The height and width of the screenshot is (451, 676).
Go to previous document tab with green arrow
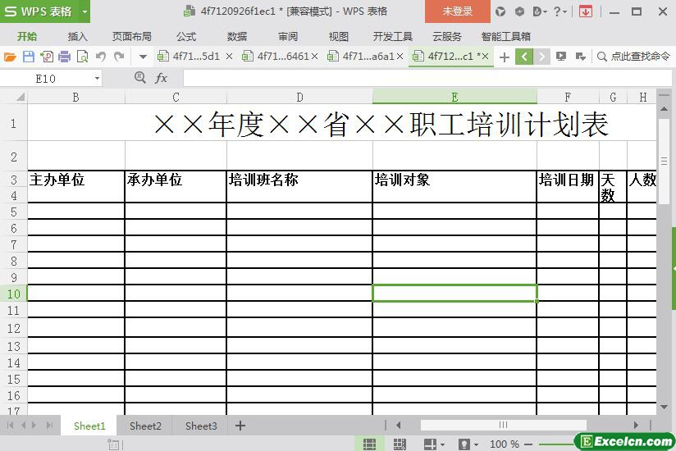[523, 57]
